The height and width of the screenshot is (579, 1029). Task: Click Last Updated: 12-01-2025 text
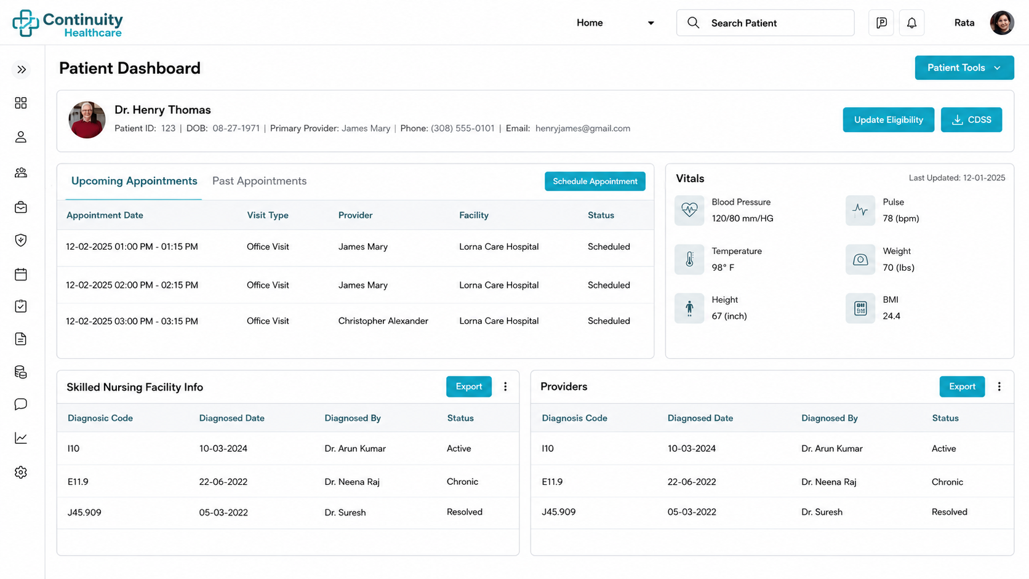(x=957, y=178)
